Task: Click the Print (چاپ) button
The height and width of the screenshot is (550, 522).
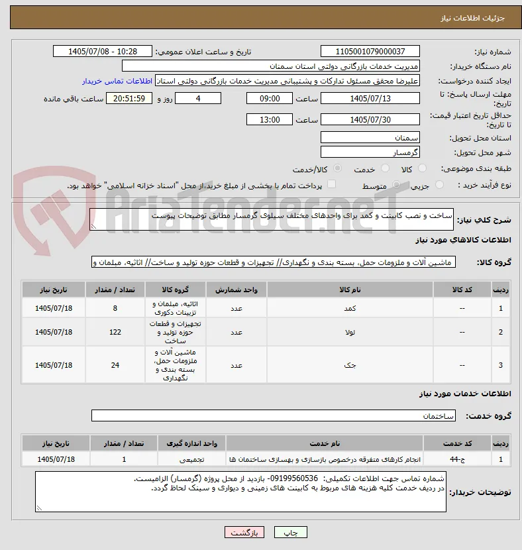Action: [291, 533]
